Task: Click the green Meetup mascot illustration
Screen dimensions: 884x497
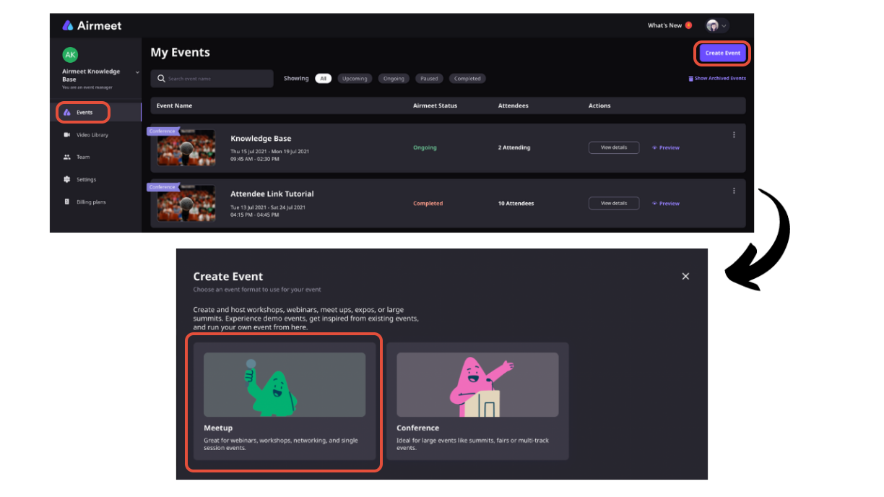Action: tap(270, 387)
